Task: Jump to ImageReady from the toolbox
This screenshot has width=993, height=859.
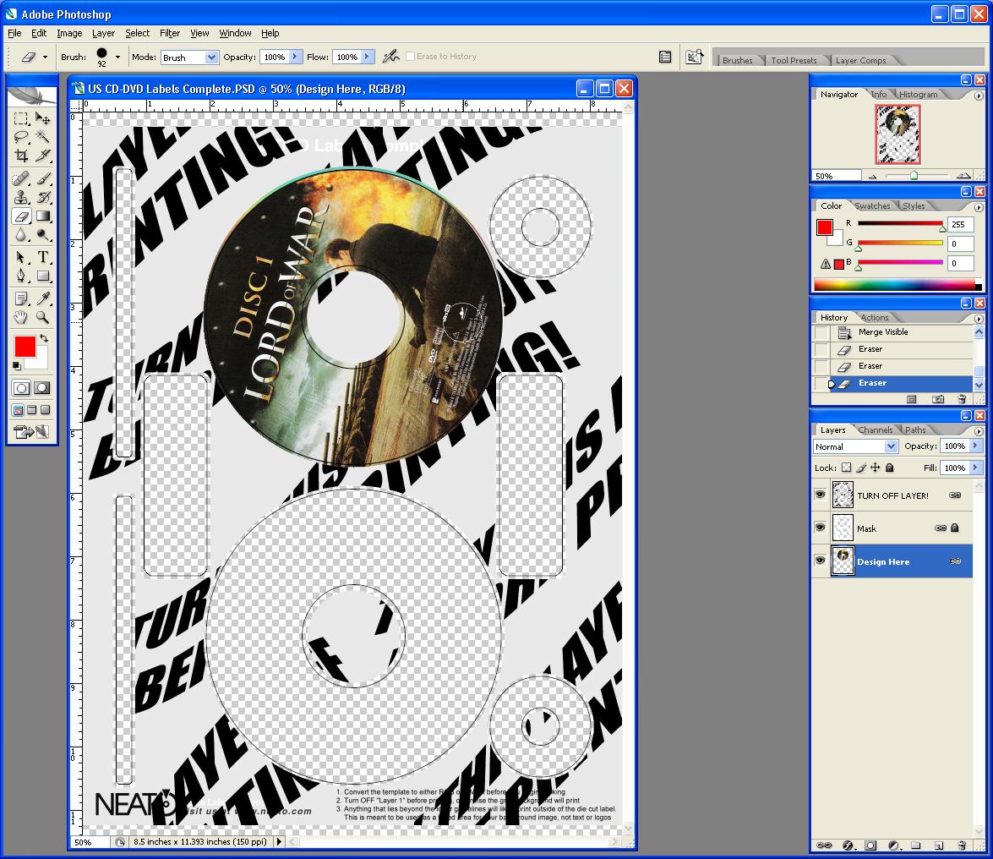Action: point(31,432)
